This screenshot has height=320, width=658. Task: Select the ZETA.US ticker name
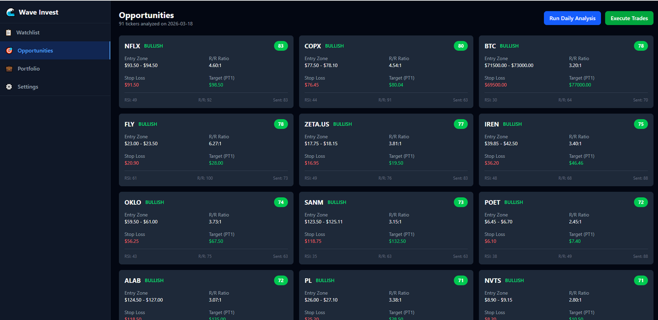(317, 124)
